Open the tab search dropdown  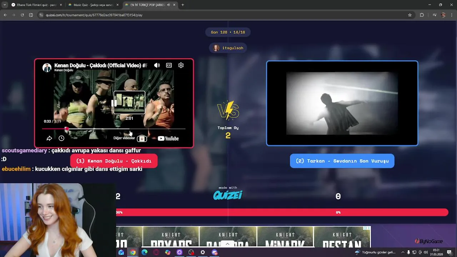pyautogui.click(x=5, y=5)
